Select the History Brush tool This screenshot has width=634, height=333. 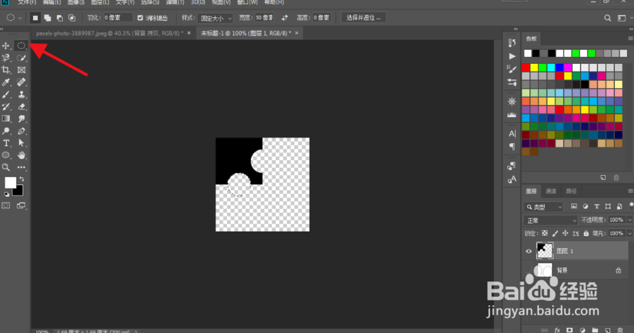click(6, 106)
